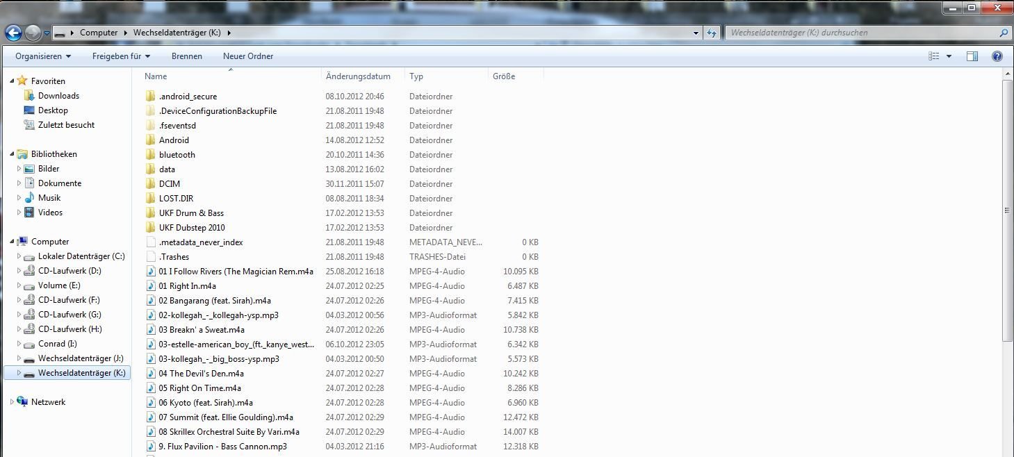Open the Organisieren menu

coord(43,56)
